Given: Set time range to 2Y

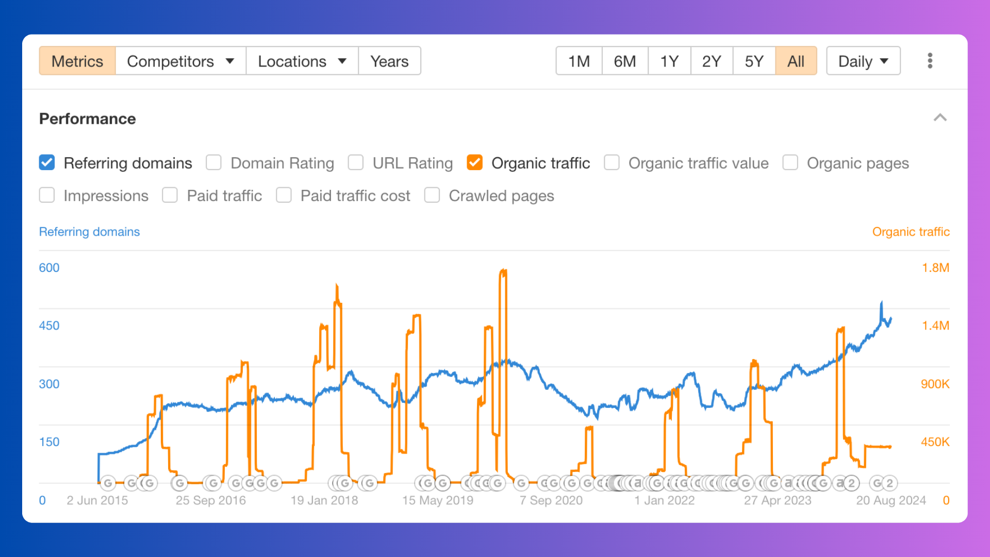Looking at the screenshot, I should 712,61.
